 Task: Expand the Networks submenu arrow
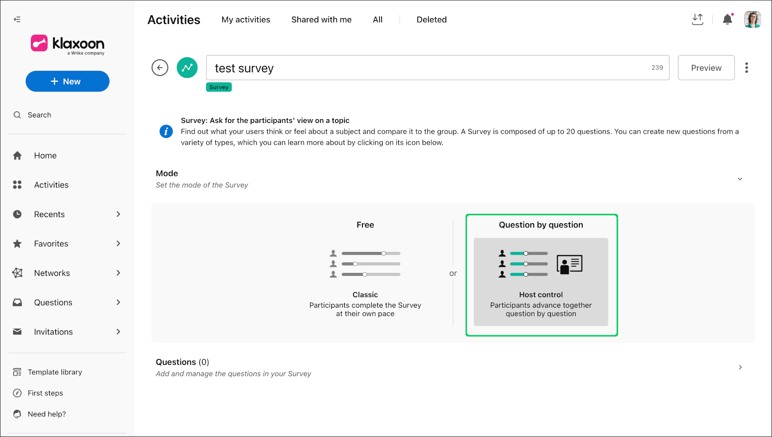pos(118,273)
